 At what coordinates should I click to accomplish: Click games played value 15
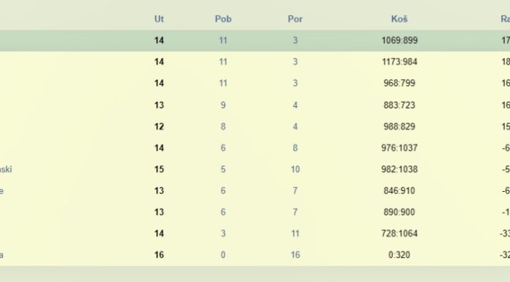159,169
